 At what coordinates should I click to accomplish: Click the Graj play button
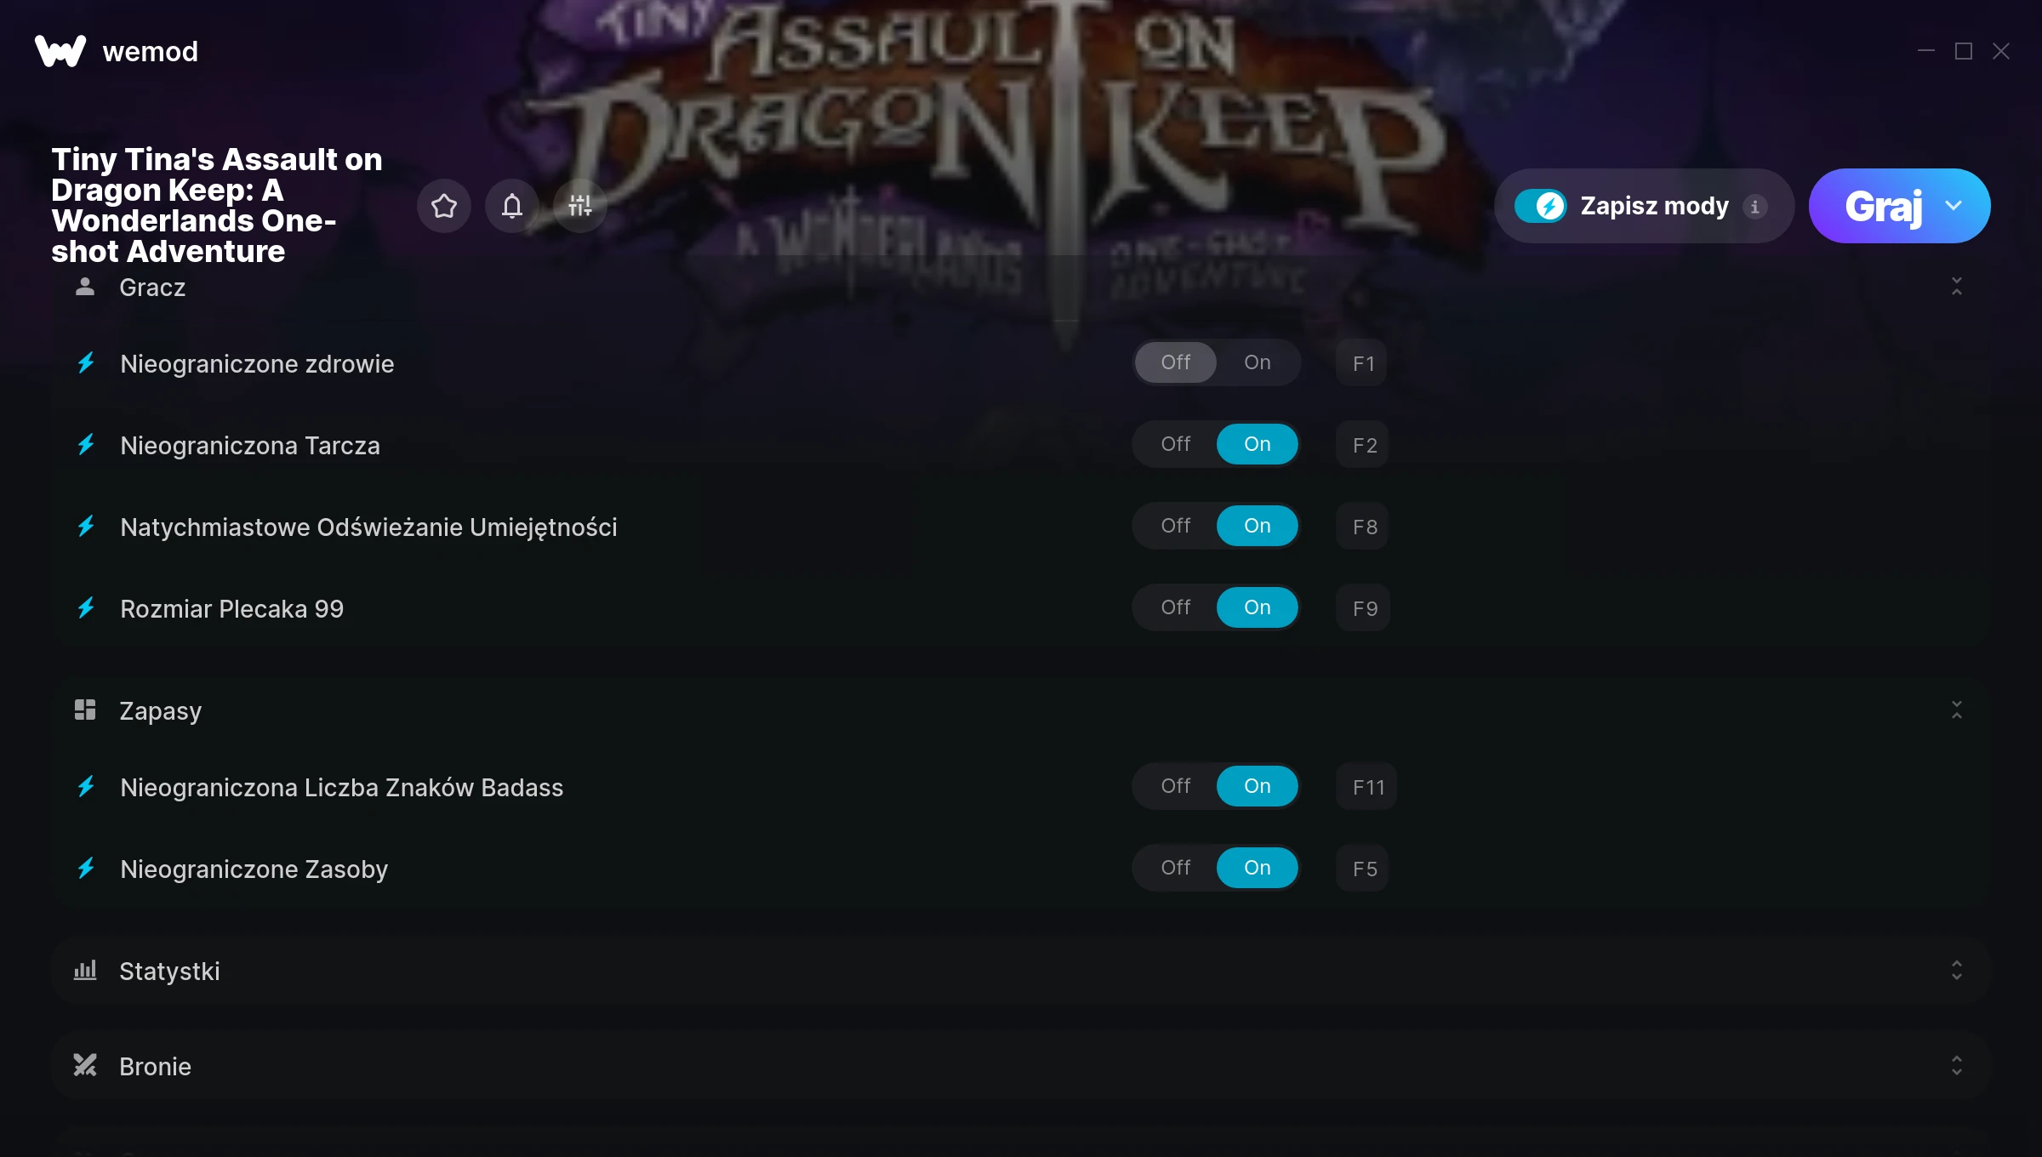point(1883,206)
